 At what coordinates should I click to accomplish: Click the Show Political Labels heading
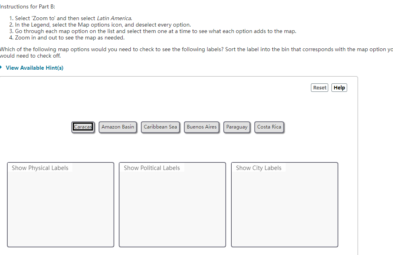click(152, 168)
